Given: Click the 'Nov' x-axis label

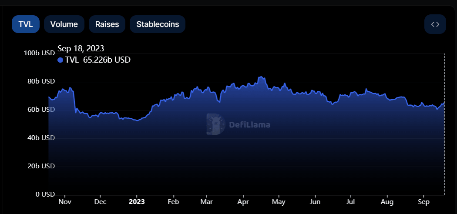Looking at the screenshot, I should click(65, 202).
